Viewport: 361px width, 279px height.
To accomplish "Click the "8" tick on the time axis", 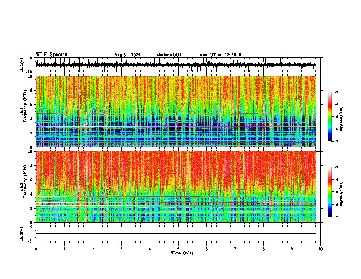I will click(263, 249).
